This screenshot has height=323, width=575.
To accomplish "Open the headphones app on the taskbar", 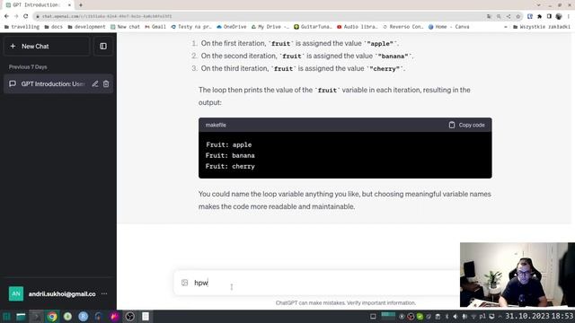I will click(98, 317).
